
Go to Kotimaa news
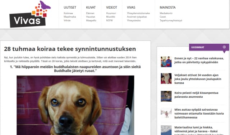[x=68, y=13]
